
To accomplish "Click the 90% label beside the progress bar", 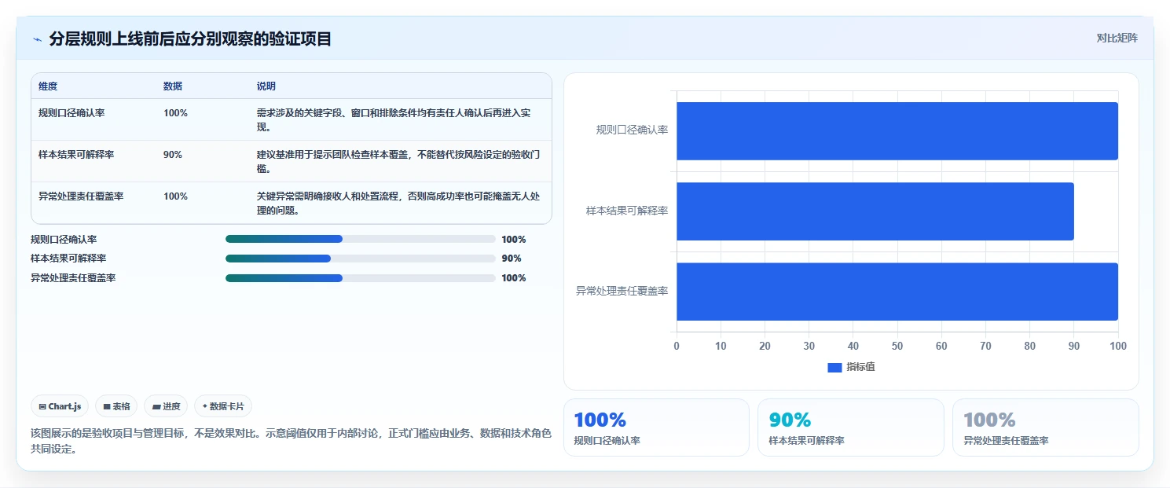I will 512,259.
